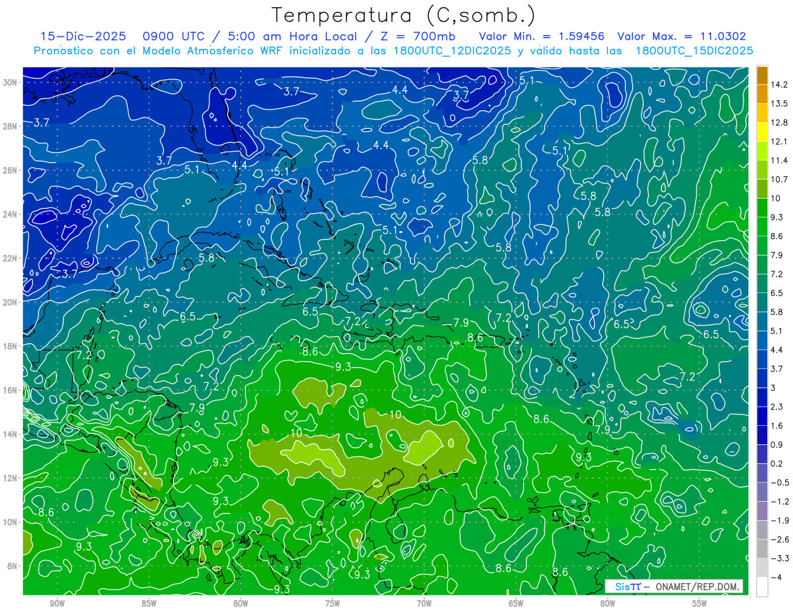Viewport: 793px width, 612px height.
Task: Click the '10.7' color scale label
Action: (x=780, y=180)
